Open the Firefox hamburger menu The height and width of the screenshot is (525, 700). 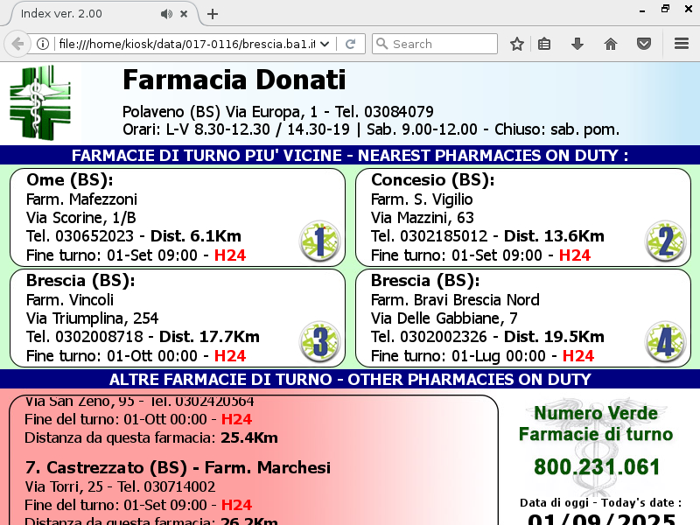click(682, 44)
